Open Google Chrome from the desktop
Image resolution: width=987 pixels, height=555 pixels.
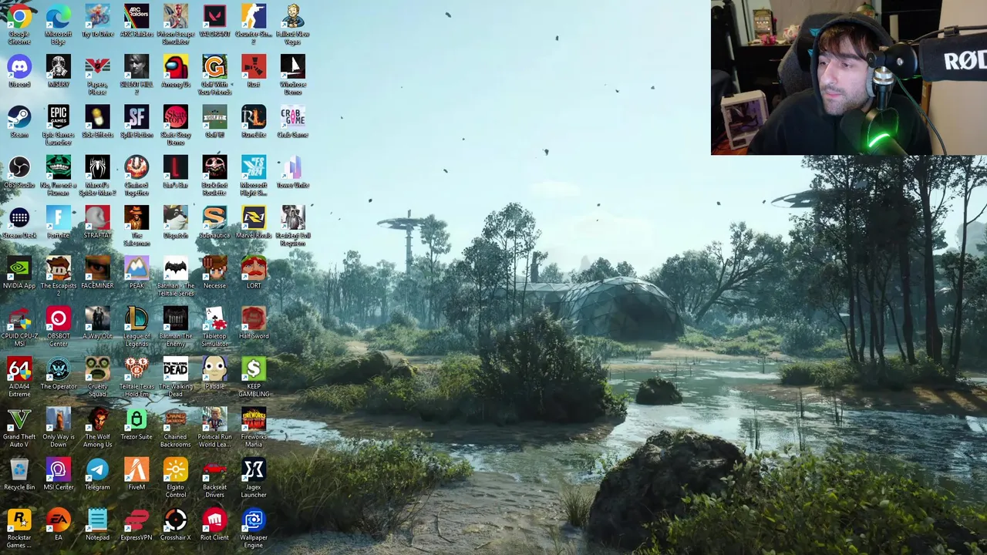coord(19,17)
